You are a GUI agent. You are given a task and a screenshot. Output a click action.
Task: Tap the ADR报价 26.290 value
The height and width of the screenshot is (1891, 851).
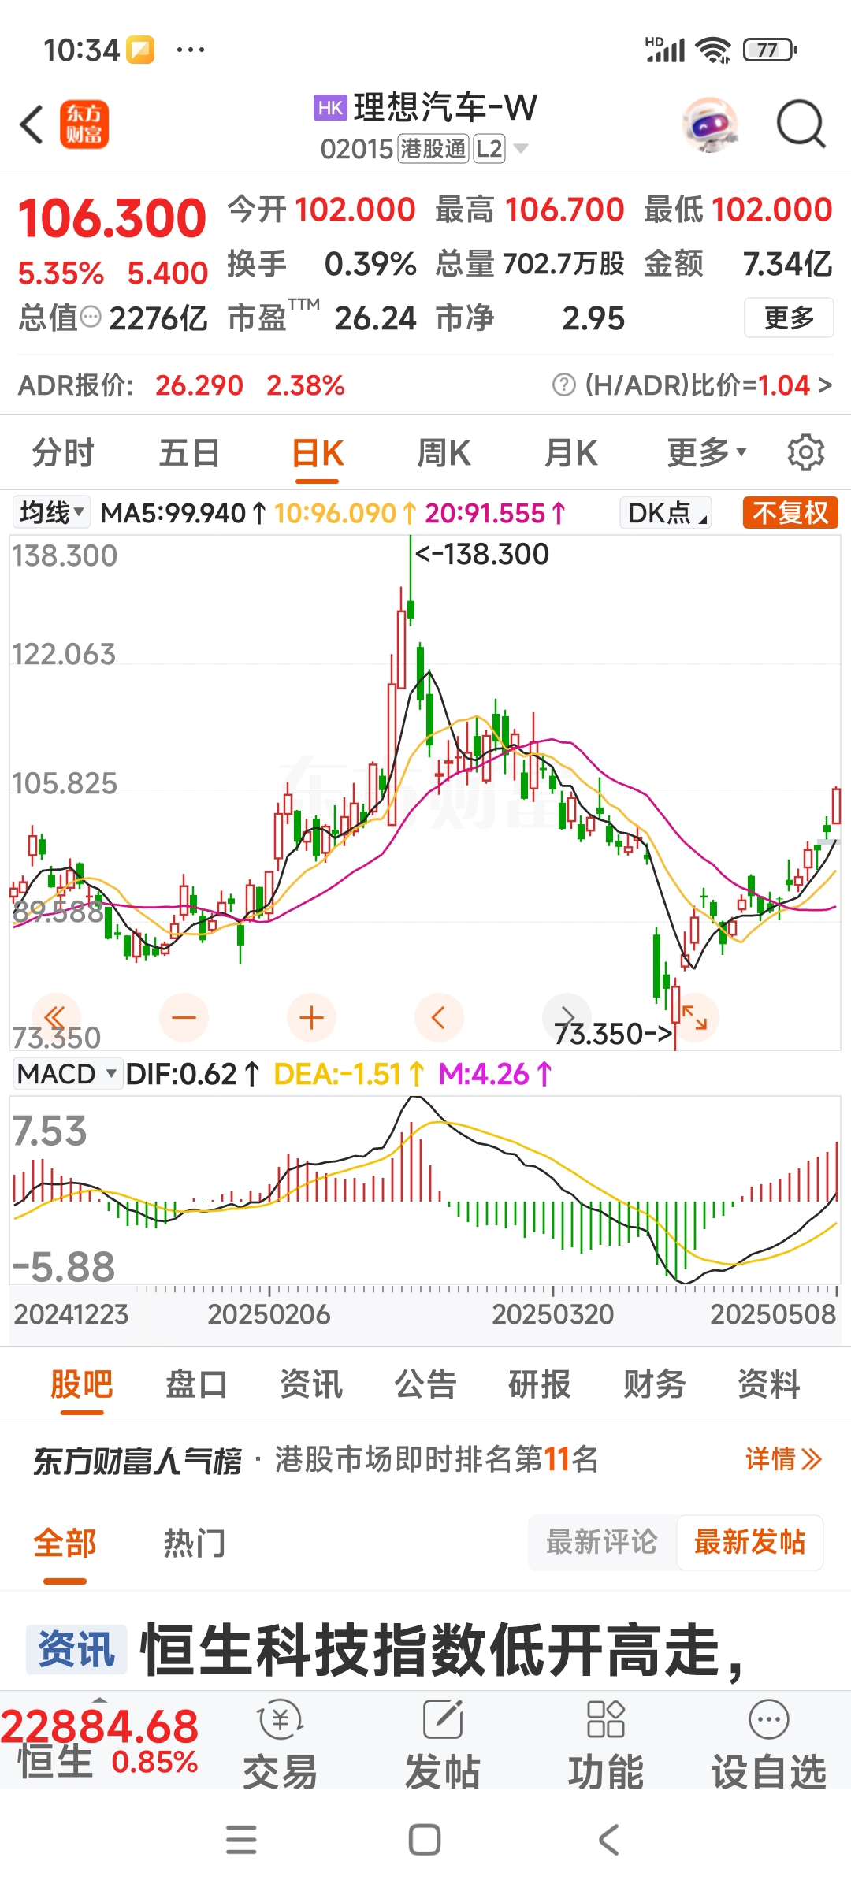pos(199,385)
